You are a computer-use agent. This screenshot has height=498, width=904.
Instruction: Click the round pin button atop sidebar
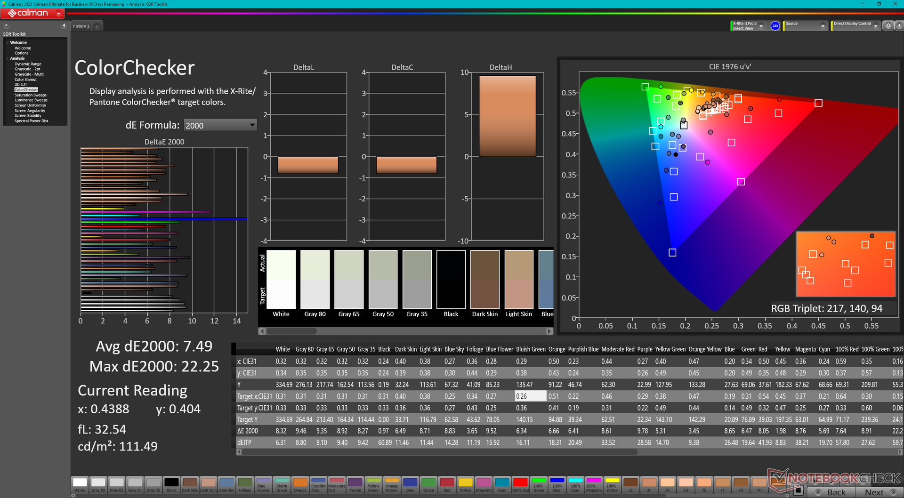click(7, 26)
